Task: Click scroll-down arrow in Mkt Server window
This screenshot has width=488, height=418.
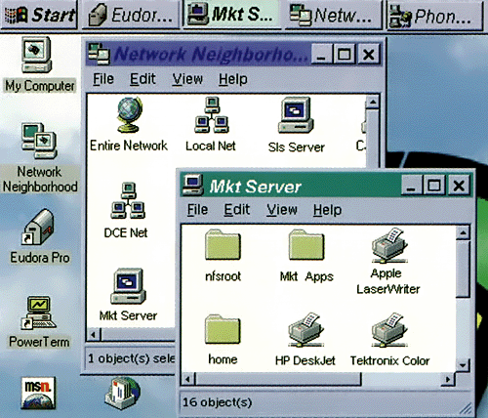Action: click(x=463, y=364)
